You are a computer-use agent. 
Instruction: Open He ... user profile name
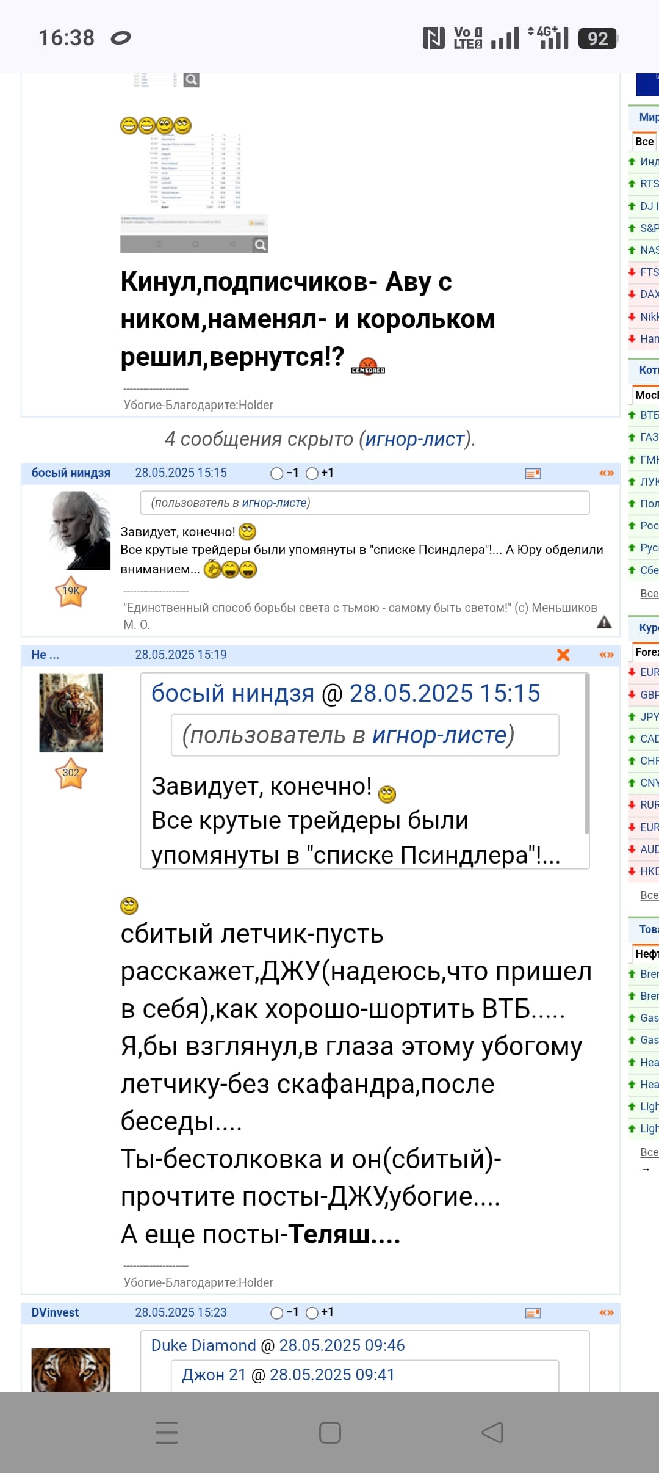click(x=45, y=655)
